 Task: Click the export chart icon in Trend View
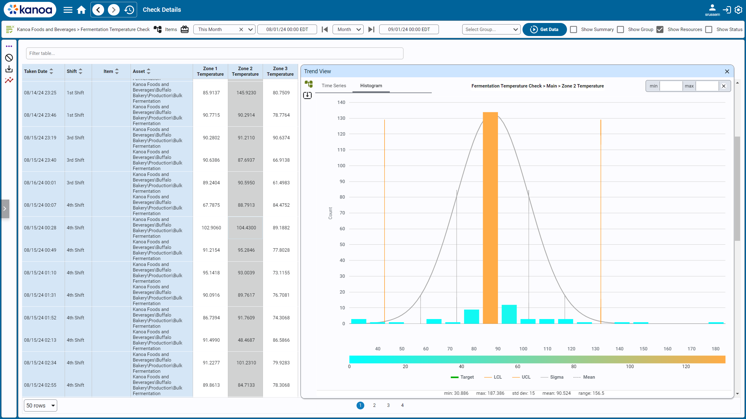click(x=307, y=95)
